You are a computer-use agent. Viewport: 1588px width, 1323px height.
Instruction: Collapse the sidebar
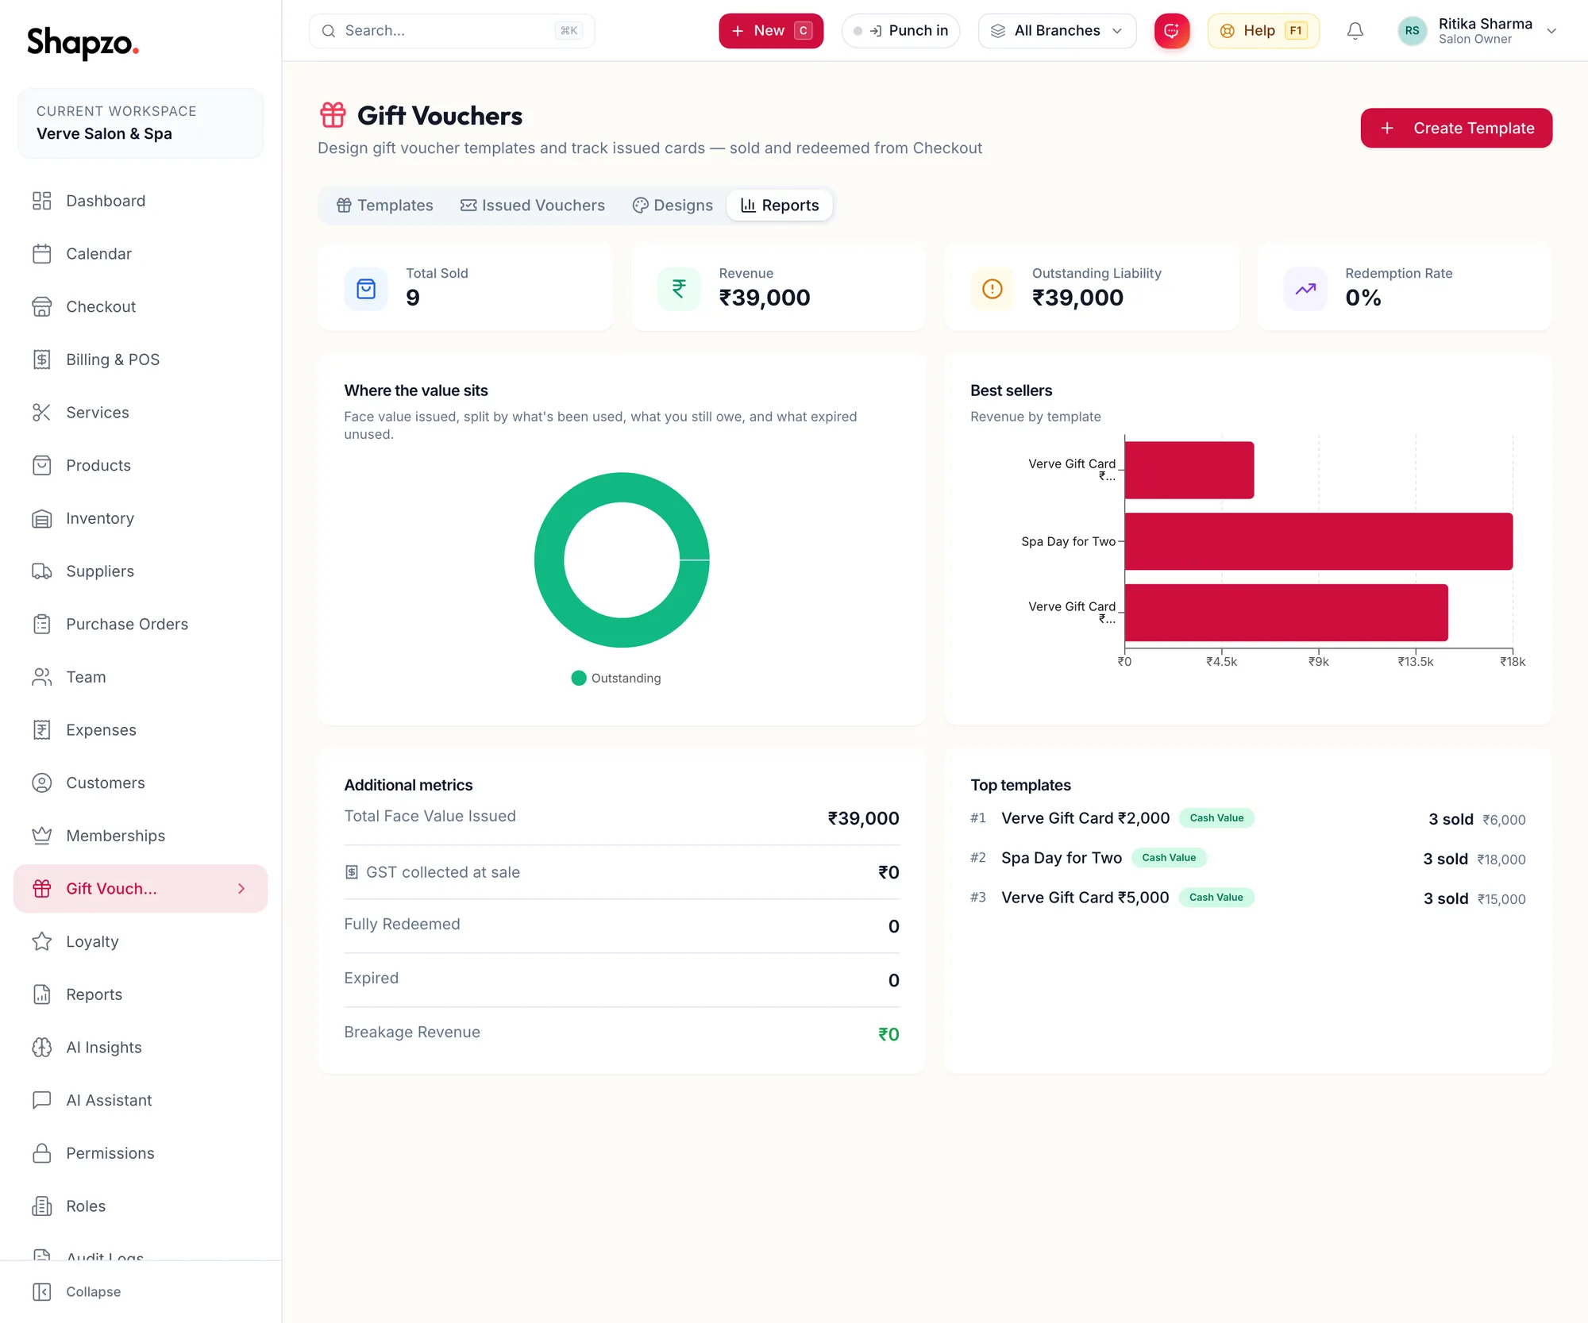pos(77,1292)
